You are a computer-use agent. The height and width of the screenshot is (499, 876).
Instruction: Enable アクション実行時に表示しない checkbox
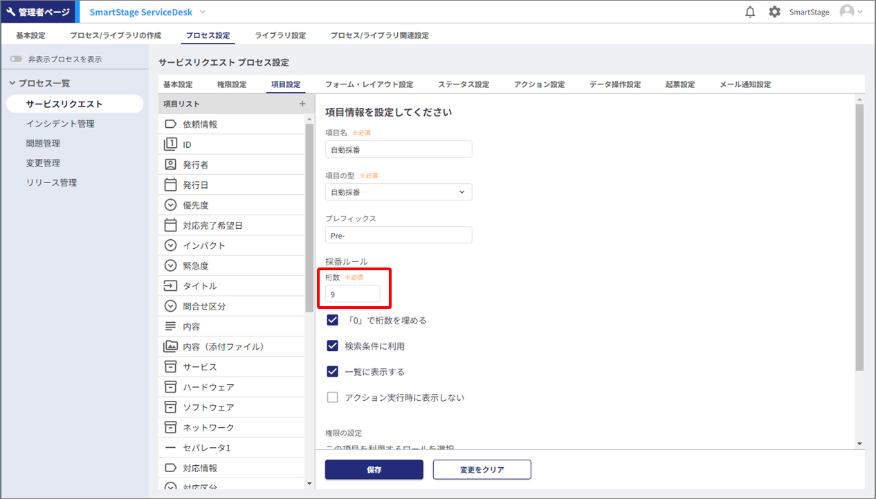[333, 397]
